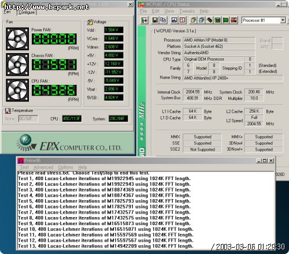Open WCPUID Help menu
289x254 pixels.
(204, 11)
